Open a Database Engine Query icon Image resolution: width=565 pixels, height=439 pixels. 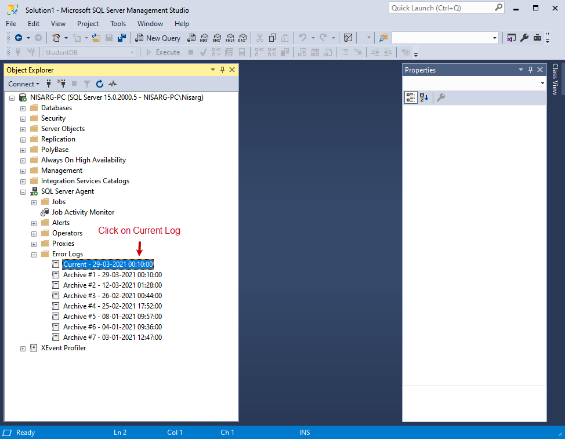point(191,38)
